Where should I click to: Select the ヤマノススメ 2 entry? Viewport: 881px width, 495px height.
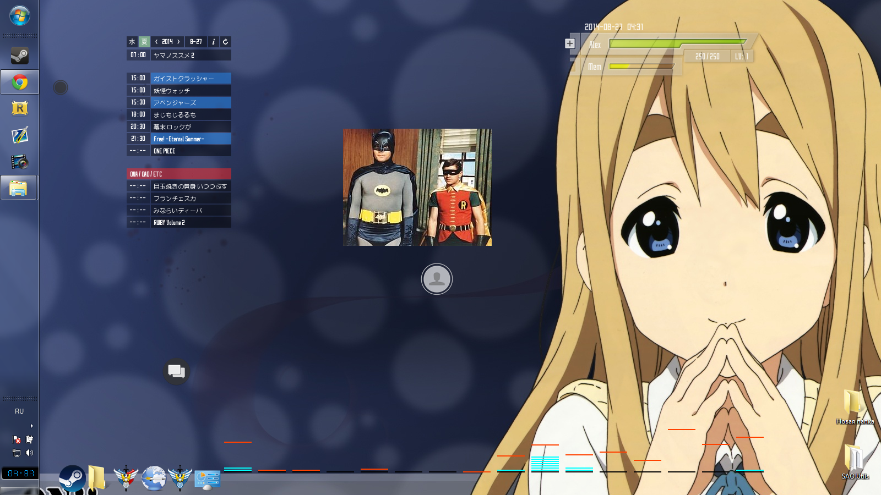click(x=191, y=55)
